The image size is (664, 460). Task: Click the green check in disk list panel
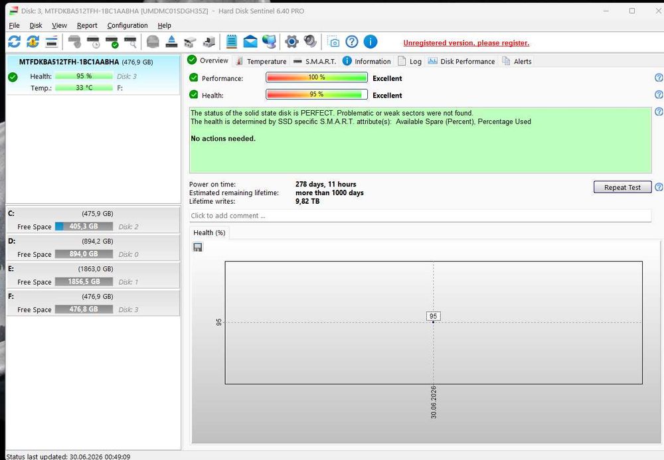pos(13,77)
